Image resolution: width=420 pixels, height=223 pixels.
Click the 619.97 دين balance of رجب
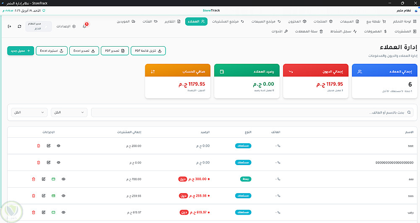click(195, 213)
